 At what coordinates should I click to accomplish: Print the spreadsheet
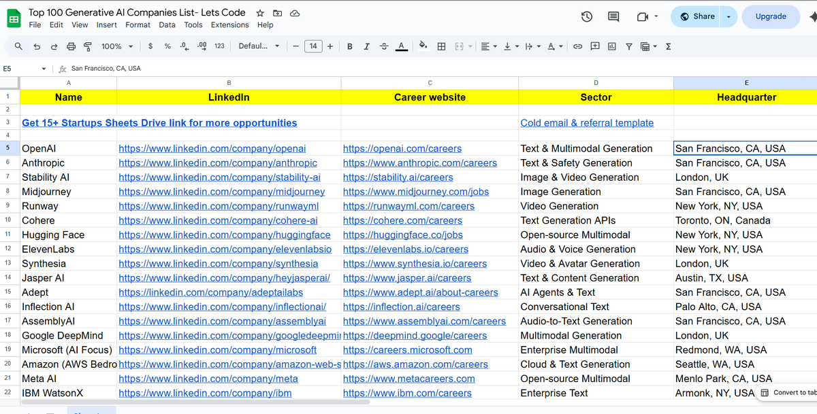(71, 46)
